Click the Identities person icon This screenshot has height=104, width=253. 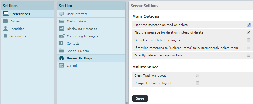[6, 29]
